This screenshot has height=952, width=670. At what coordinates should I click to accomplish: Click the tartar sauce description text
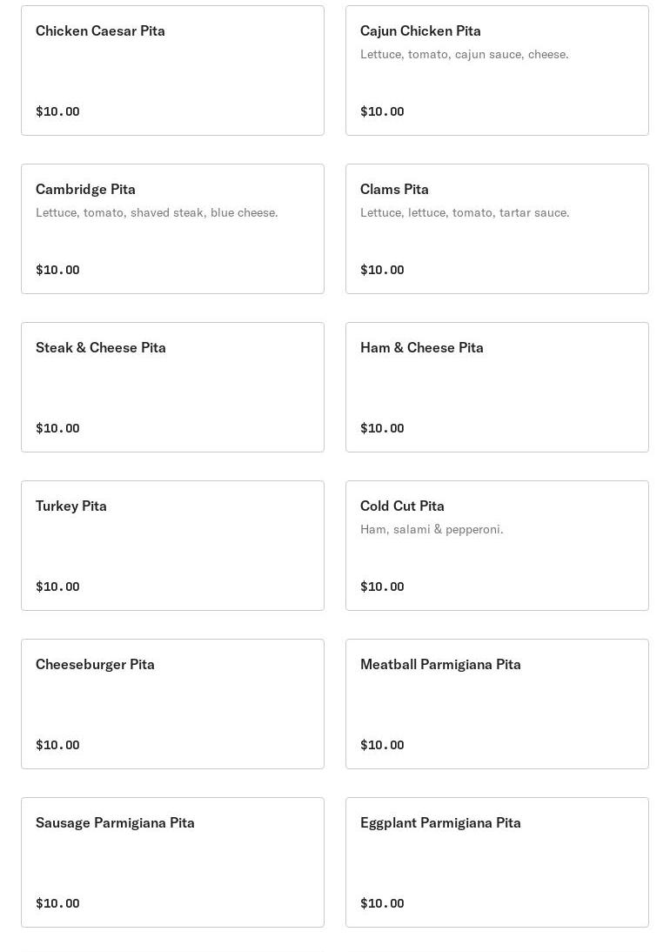click(465, 212)
